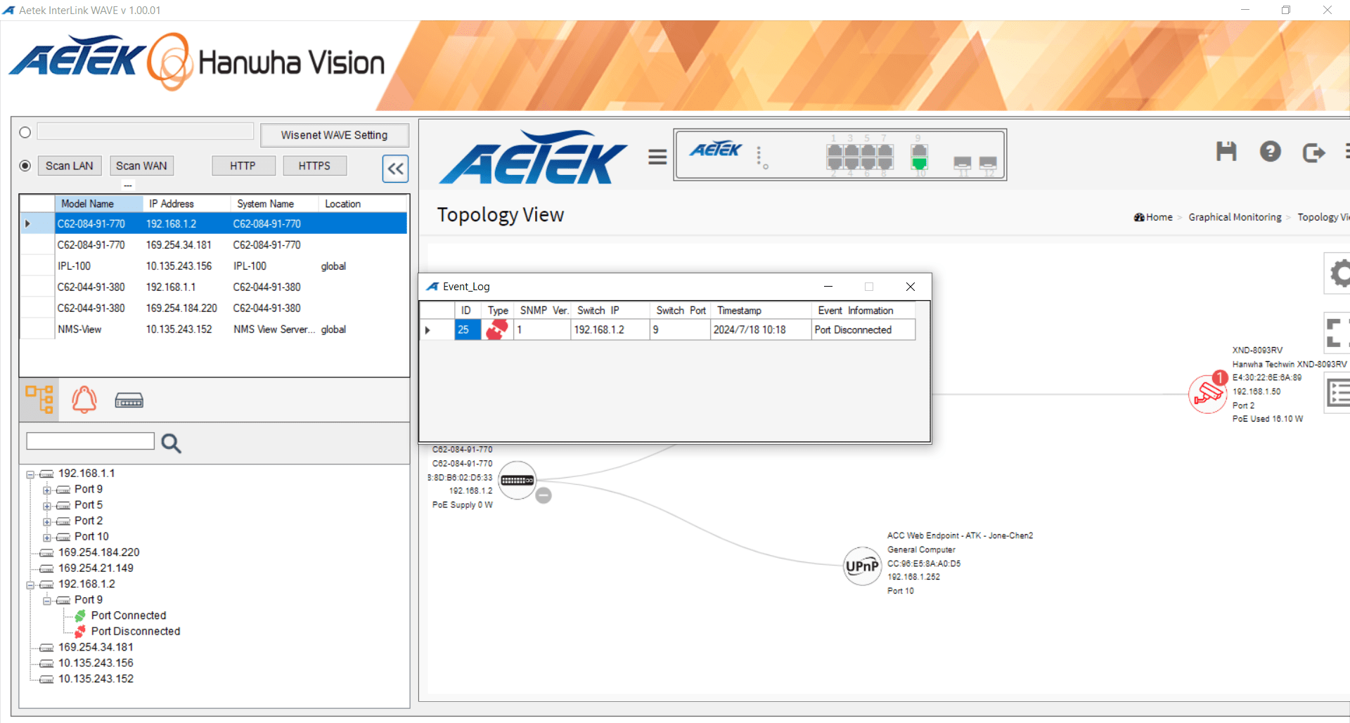The width and height of the screenshot is (1350, 723).
Task: Click the Scan WAN button
Action: tap(141, 166)
